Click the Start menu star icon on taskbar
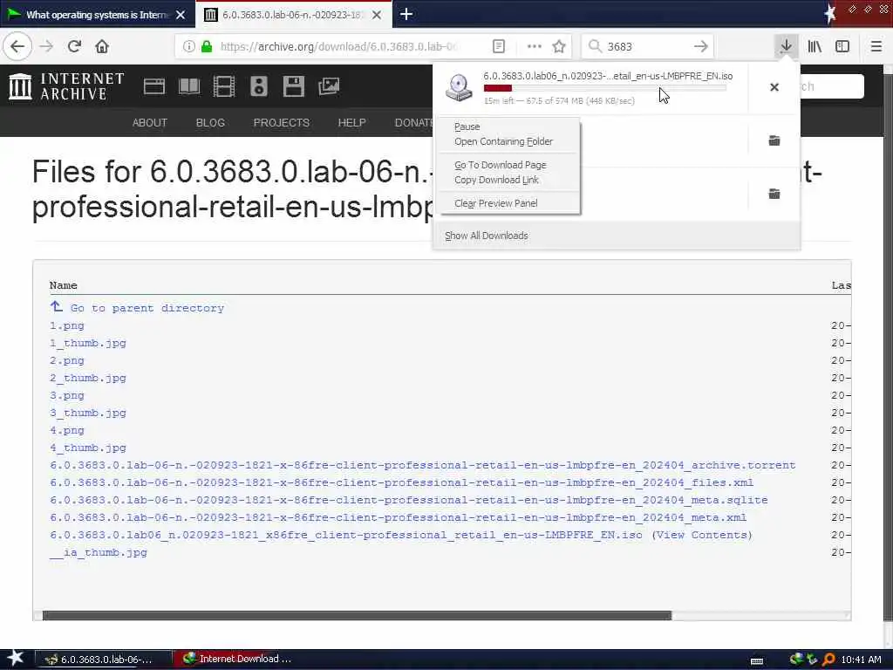Screen dimensions: 893x670 pos(15,658)
